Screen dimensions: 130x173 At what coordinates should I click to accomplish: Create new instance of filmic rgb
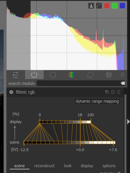[107, 92]
